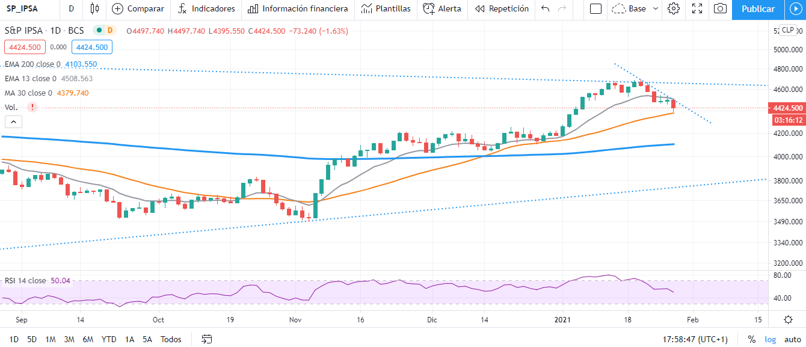Expand the chevron next to Base
Screen dimensions: 806x347
point(656,9)
